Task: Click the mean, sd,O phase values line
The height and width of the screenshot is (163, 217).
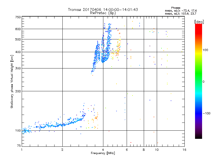Action: [x=181, y=11]
